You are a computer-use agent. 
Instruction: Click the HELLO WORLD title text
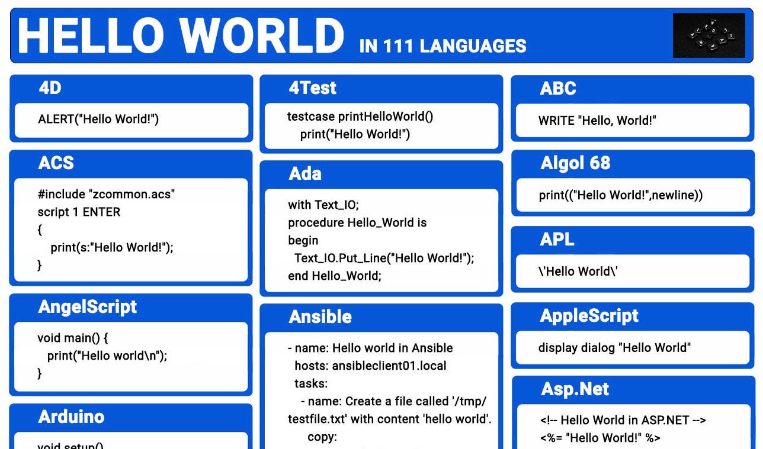coord(181,35)
